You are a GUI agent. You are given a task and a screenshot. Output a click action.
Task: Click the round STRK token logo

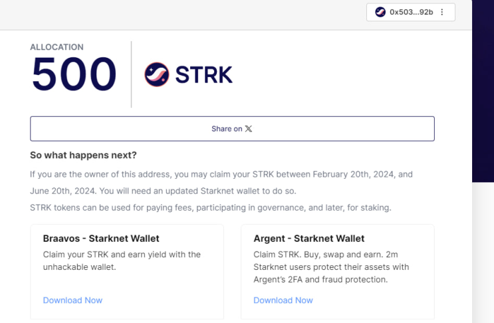pyautogui.click(x=157, y=74)
